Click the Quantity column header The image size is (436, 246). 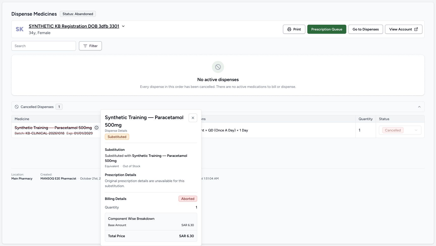tap(365, 119)
